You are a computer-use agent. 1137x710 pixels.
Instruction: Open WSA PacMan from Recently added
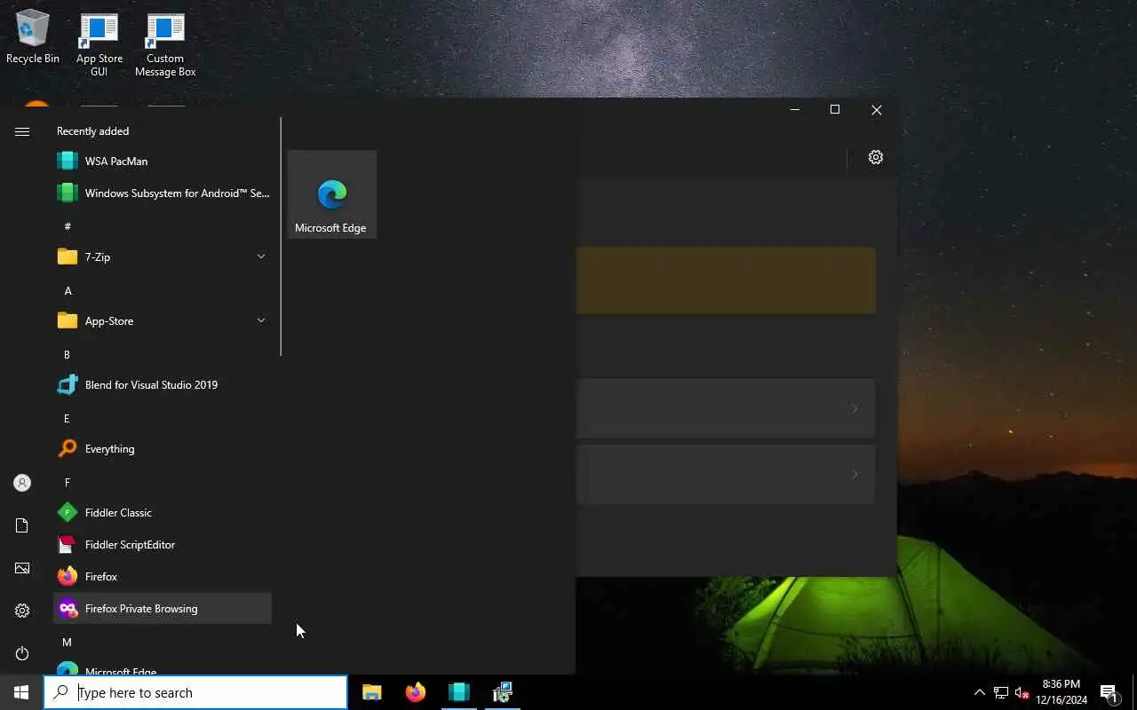click(x=163, y=161)
